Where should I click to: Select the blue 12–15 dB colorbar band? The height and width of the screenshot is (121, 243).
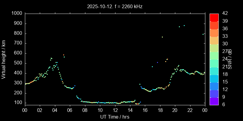tap(214, 86)
